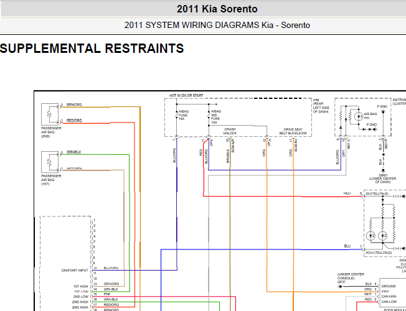Select the "ON/START INPUT" pin label
Viewport: 406px width, 311px height.
(x=75, y=271)
